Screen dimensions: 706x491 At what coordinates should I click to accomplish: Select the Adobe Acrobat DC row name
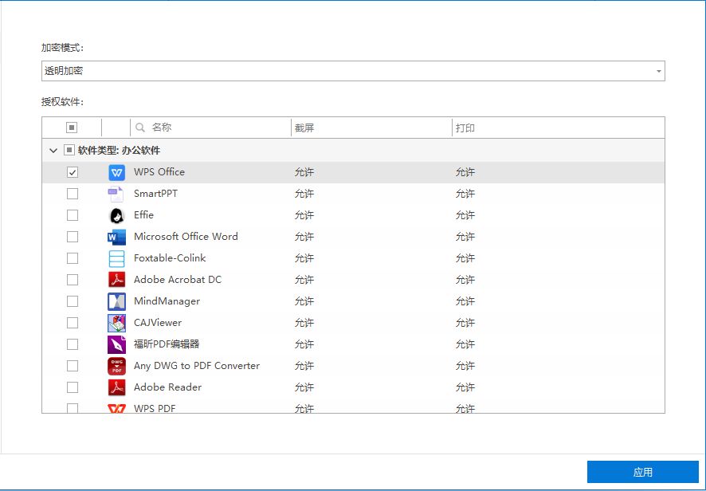click(178, 280)
